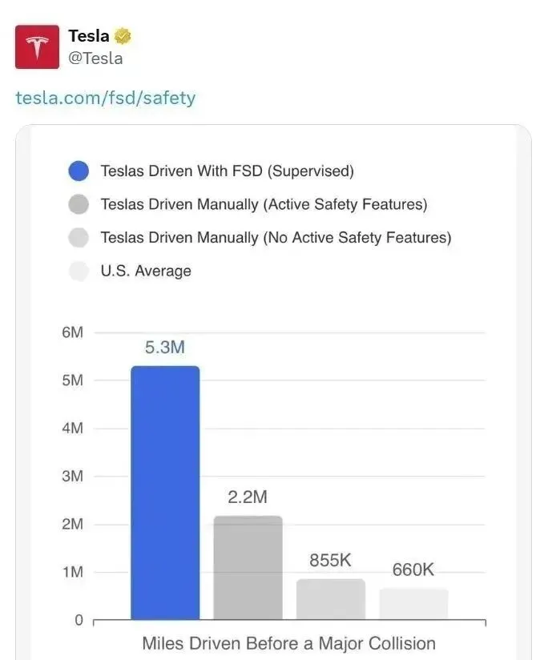Click the 5.3M value label
Viewport: 548px width, 660px height.
[x=165, y=348]
